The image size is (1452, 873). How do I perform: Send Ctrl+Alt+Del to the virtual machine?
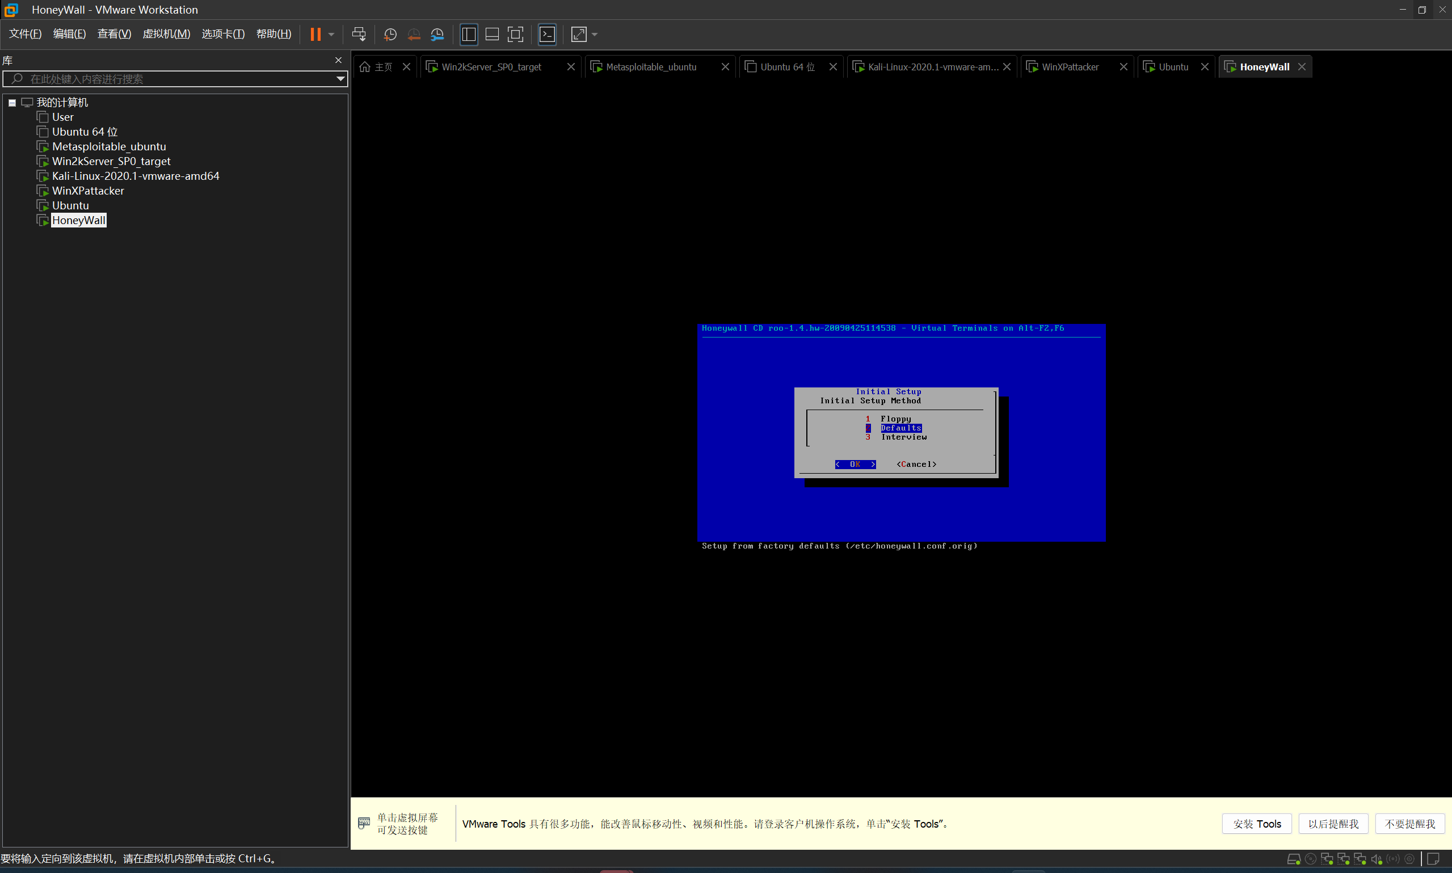point(358,34)
